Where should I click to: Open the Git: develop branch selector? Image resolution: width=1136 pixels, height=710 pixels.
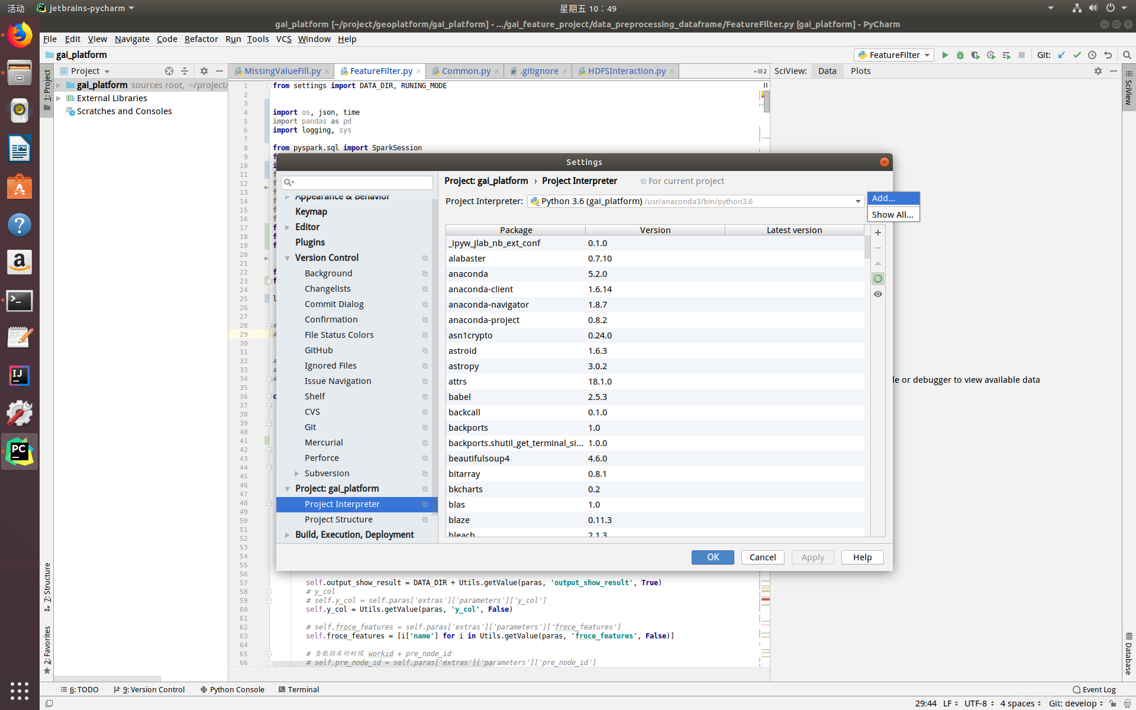(1076, 703)
